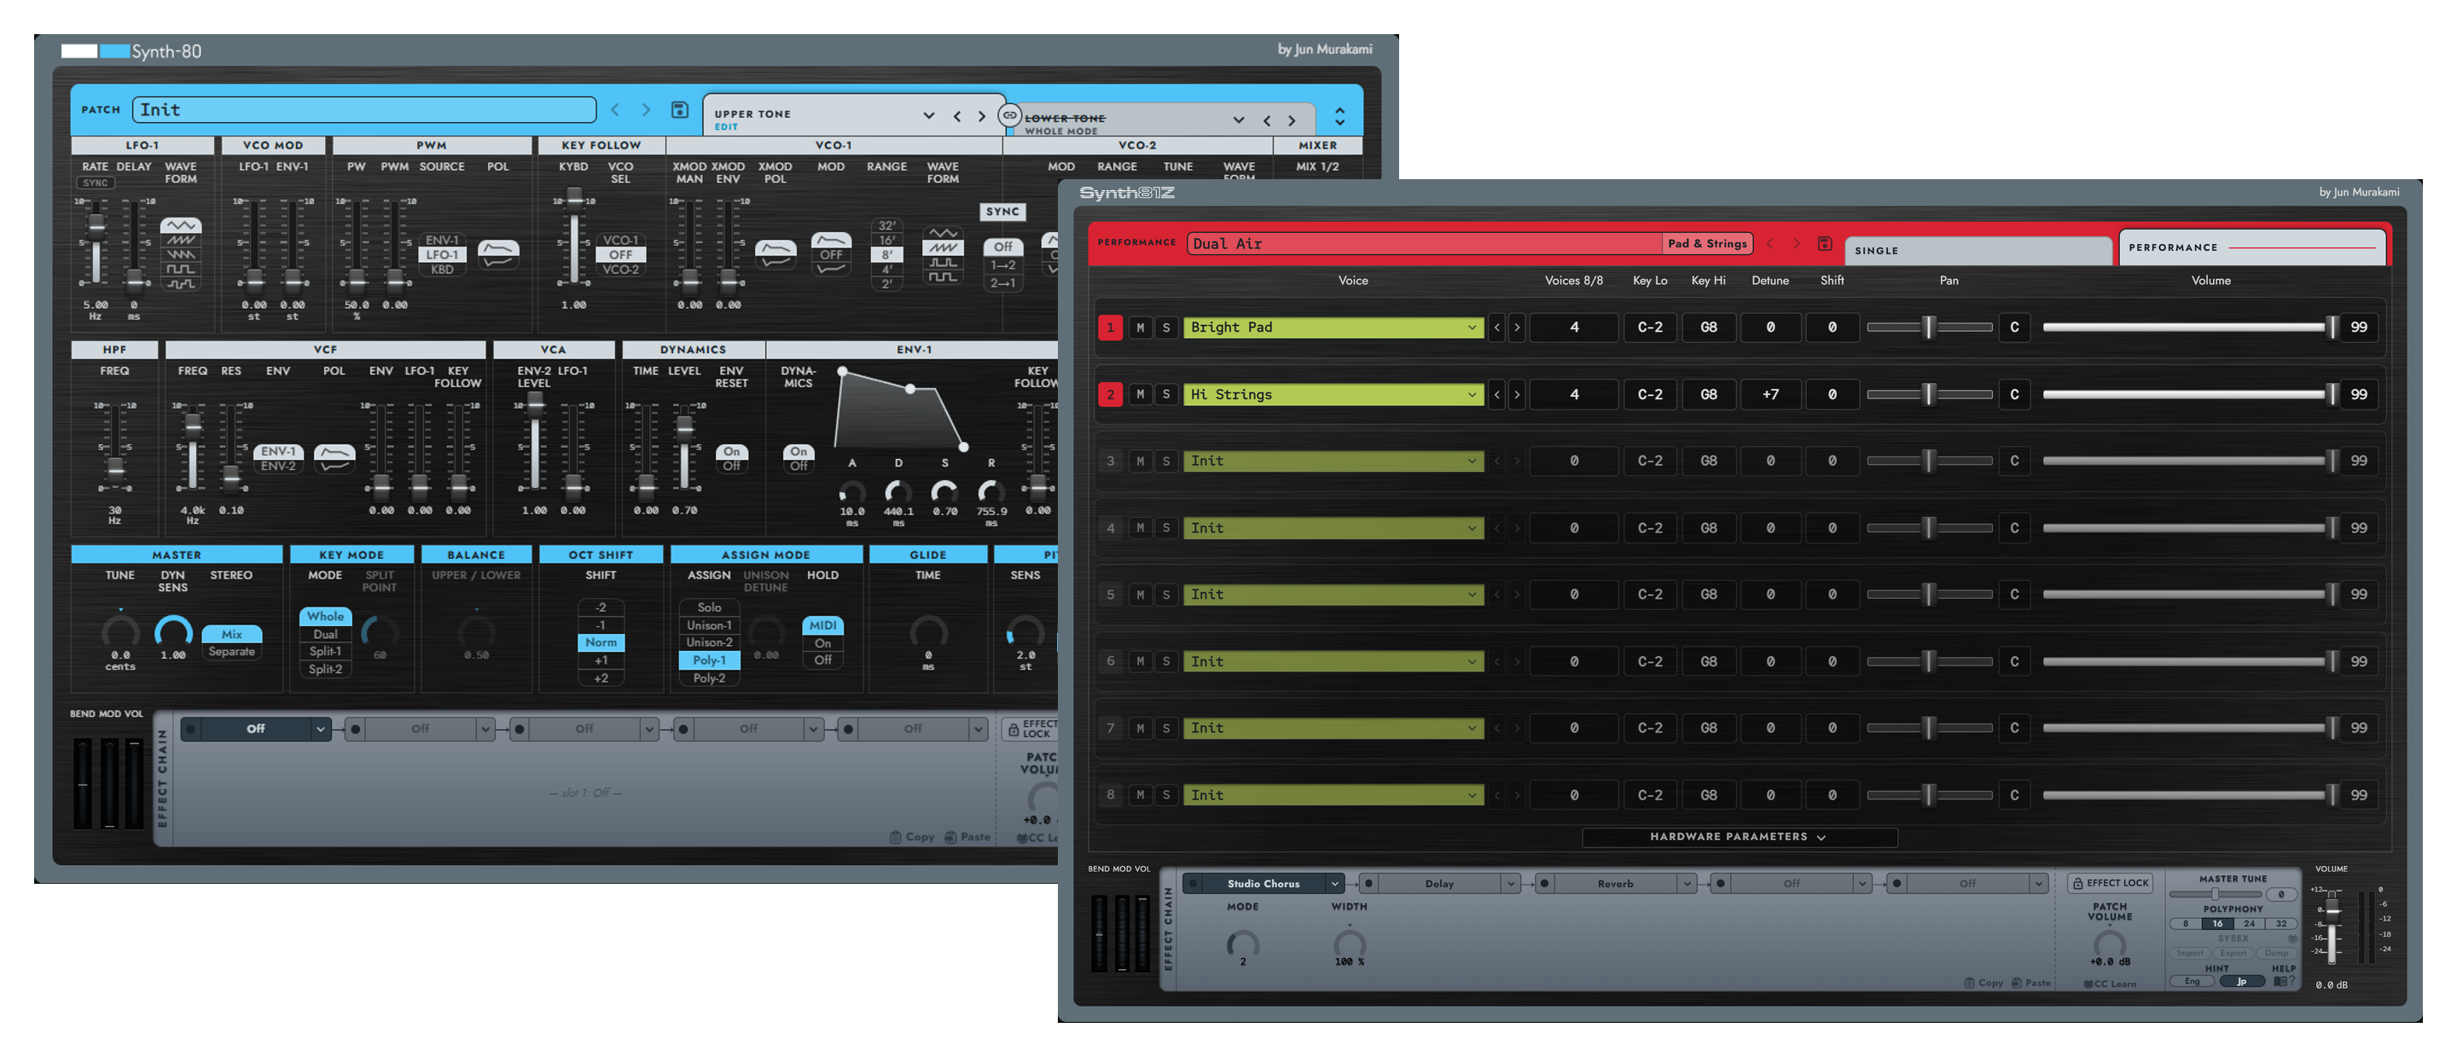Image resolution: width=2457 pixels, height=1057 pixels.
Task: Set hint language to Eng
Action: point(2192,981)
